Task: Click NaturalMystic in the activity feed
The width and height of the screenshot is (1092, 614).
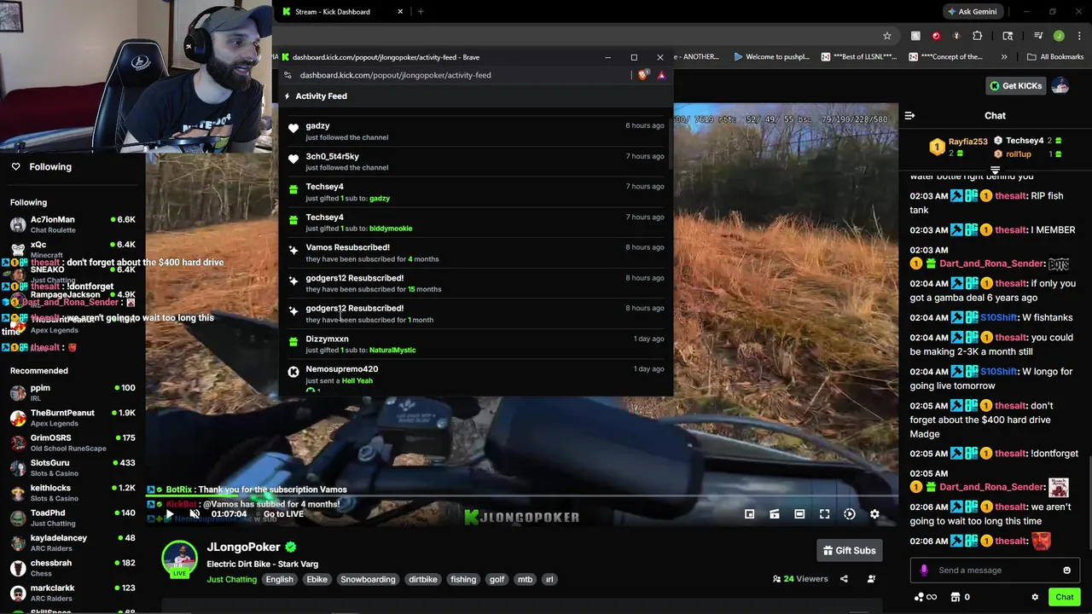Action: (392, 350)
